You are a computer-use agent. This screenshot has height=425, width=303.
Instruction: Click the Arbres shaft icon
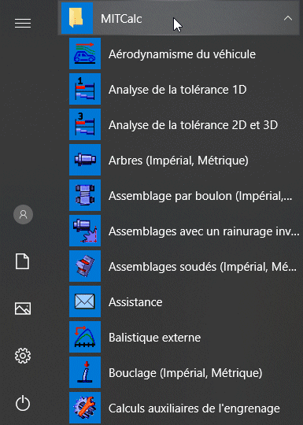click(85, 160)
